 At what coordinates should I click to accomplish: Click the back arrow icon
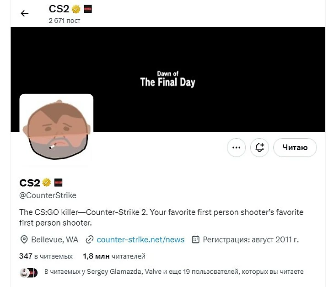25,13
